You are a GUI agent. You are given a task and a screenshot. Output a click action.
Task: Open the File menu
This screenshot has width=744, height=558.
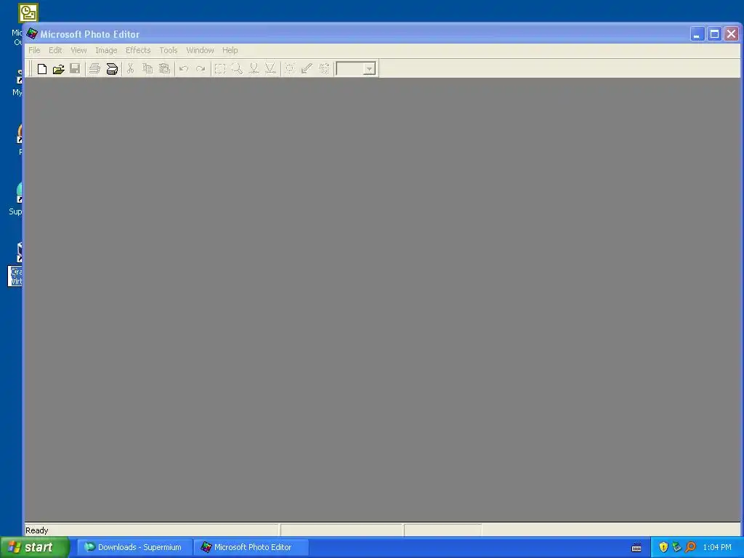34,50
